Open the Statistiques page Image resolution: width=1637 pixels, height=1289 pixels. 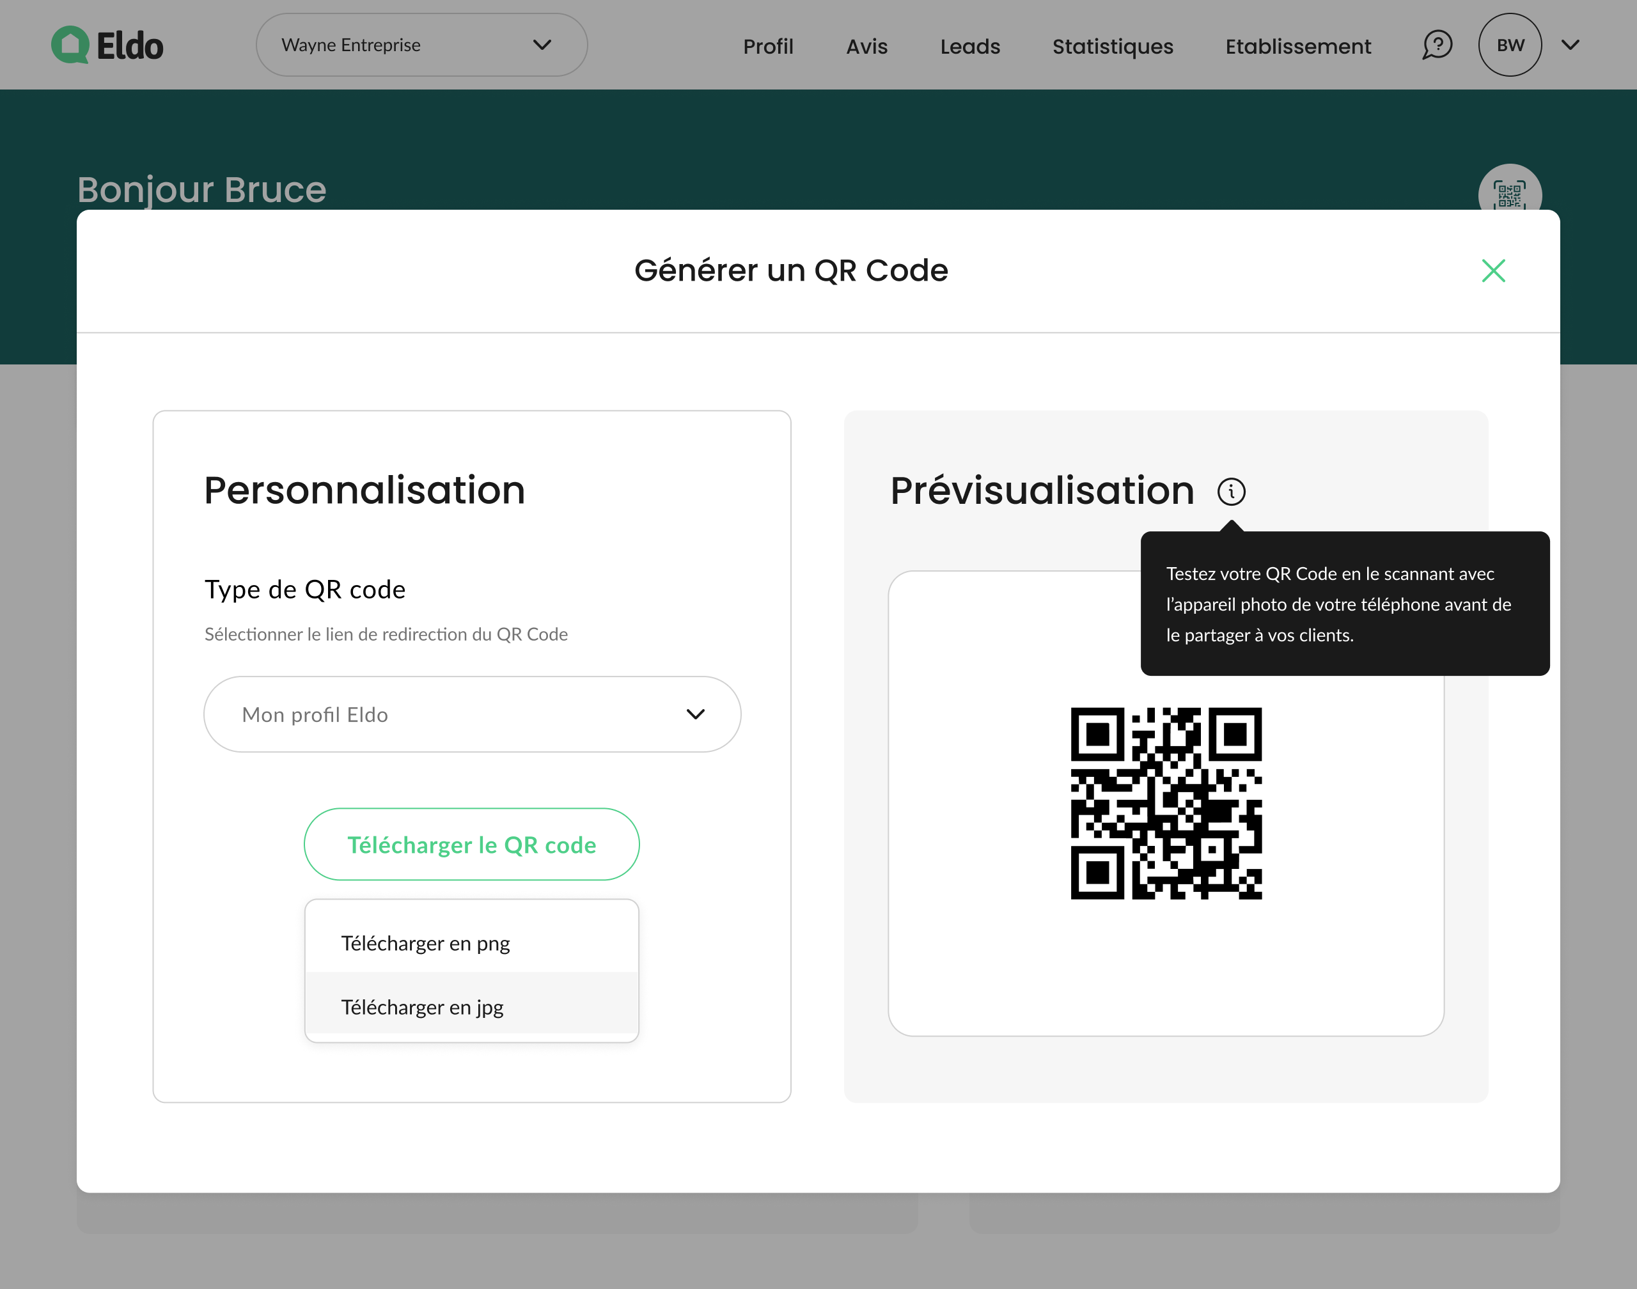pos(1113,46)
